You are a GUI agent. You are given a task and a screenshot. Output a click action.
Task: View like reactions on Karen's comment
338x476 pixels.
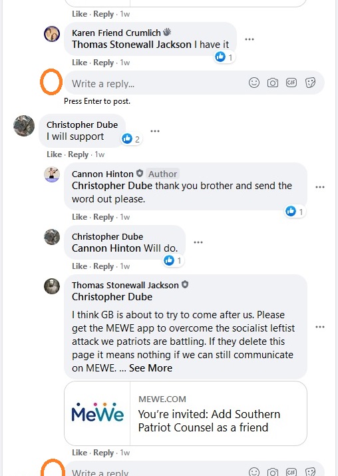pyautogui.click(x=224, y=57)
